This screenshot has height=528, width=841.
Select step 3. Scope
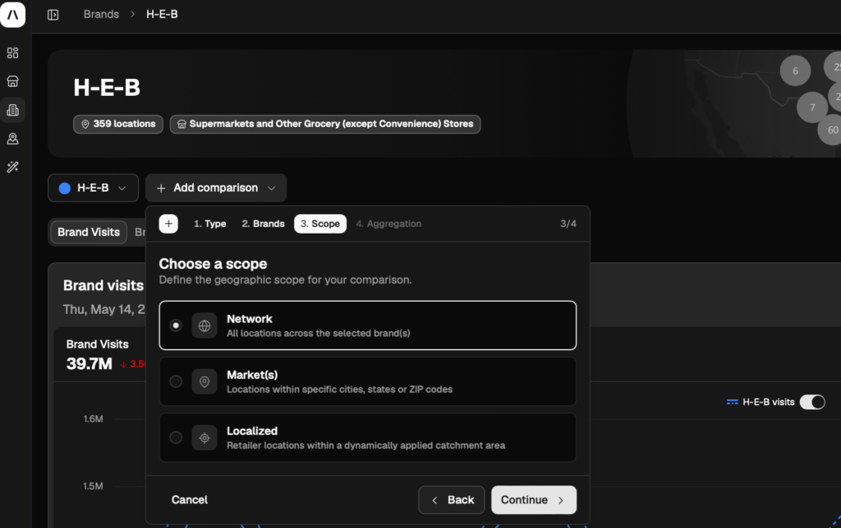[x=320, y=224]
